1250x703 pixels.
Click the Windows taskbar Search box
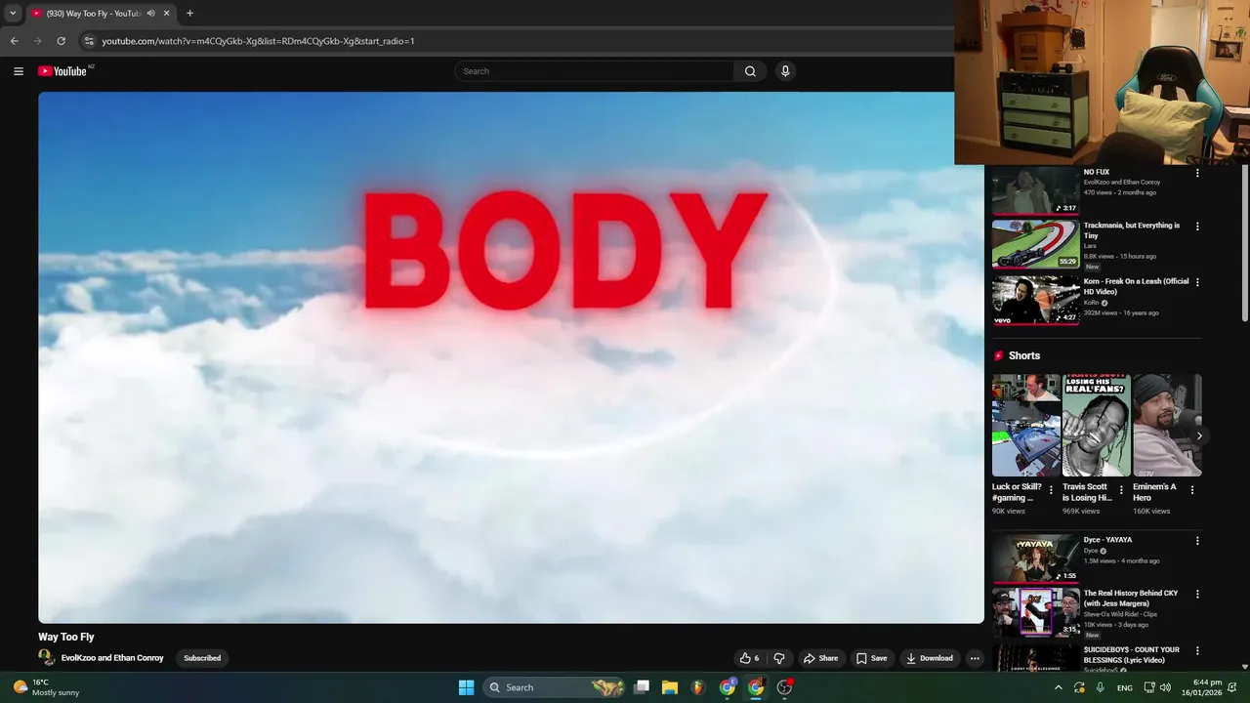556,687
